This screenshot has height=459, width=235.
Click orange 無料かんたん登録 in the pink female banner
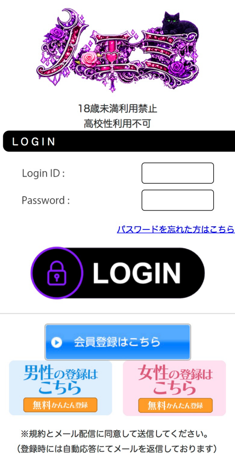[x=175, y=405]
